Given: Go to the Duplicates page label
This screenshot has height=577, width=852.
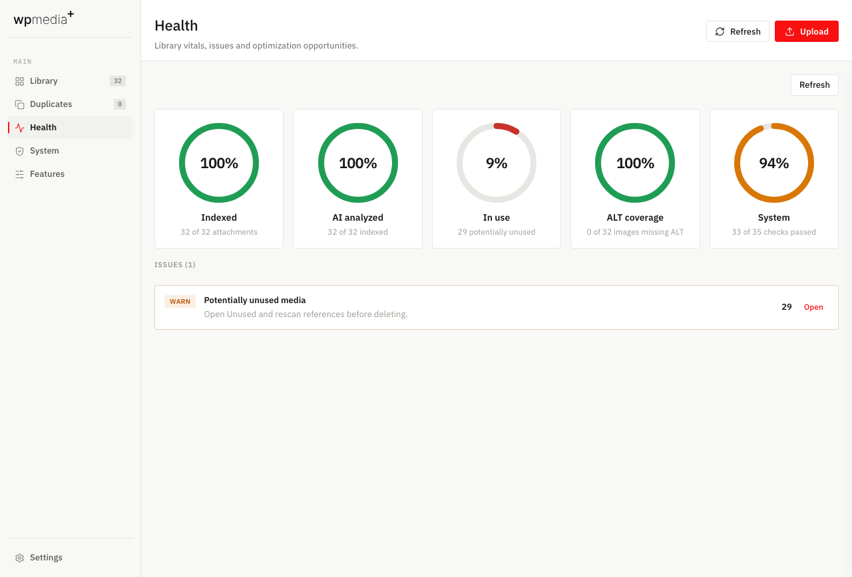Looking at the screenshot, I should coord(51,104).
